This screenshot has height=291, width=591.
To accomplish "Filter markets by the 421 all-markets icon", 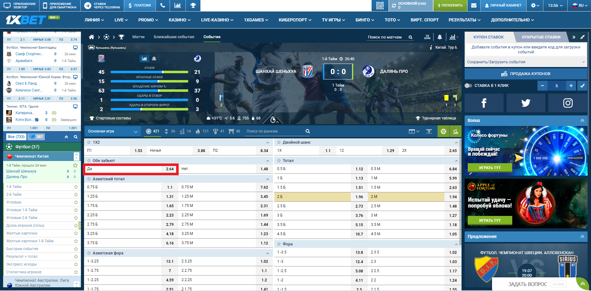I will [149, 131].
